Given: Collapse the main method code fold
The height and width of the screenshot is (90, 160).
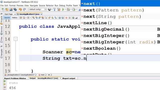Looking at the screenshot, I should pyautogui.click(x=15, y=39).
